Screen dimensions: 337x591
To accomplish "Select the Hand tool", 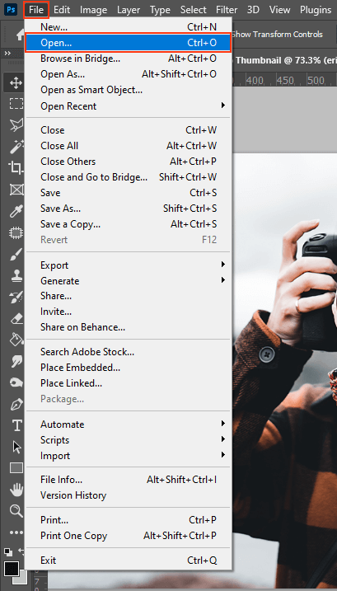I will point(16,490).
